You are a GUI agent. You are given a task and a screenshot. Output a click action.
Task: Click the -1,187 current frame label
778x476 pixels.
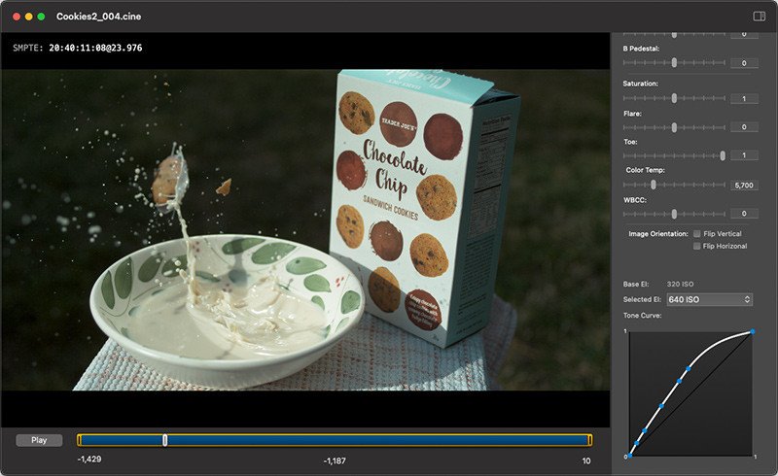[335, 460]
